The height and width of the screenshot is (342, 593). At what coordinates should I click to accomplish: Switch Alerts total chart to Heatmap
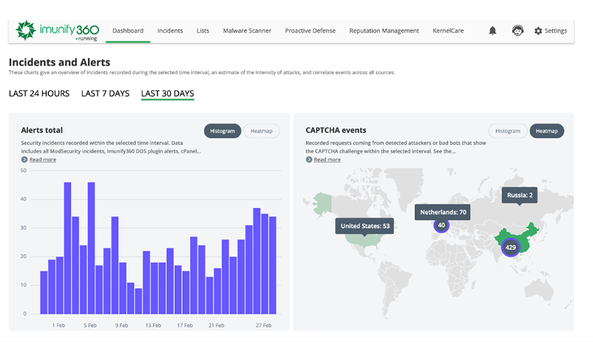(x=261, y=131)
